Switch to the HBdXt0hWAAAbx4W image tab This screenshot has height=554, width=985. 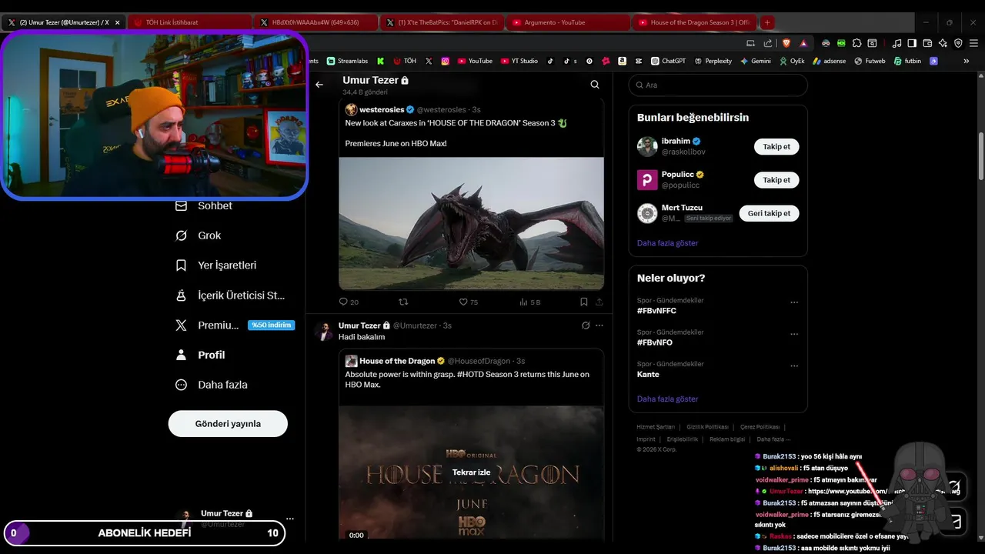(x=315, y=22)
